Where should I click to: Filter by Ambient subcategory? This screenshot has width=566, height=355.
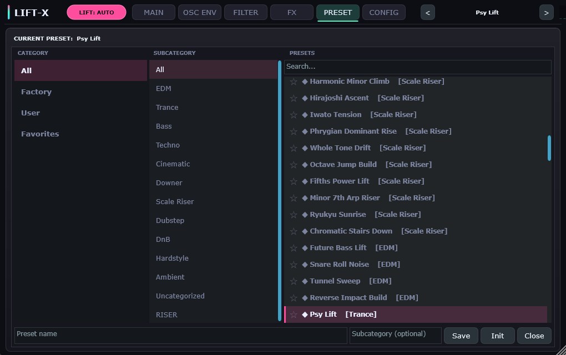[213, 277]
